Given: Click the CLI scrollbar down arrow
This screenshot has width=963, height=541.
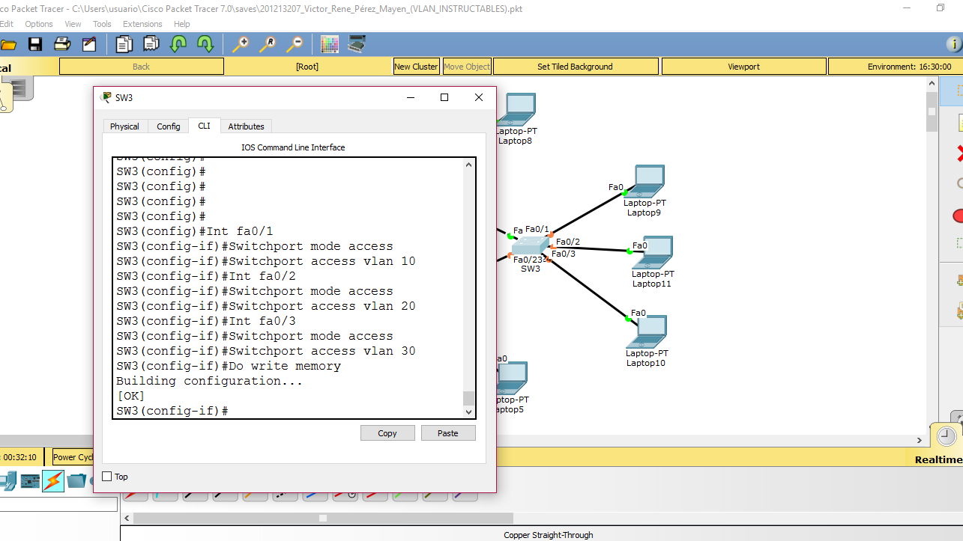Looking at the screenshot, I should pyautogui.click(x=469, y=412).
